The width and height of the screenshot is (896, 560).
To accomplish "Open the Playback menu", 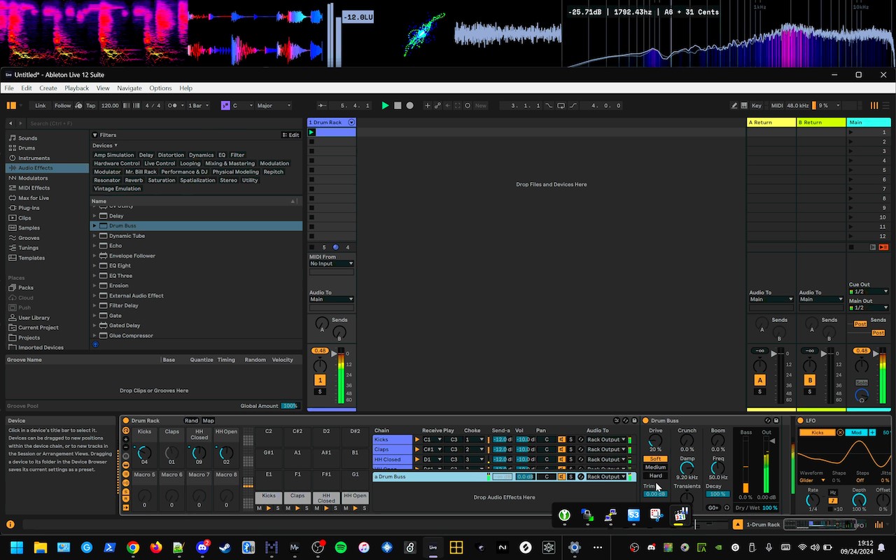I will (77, 88).
